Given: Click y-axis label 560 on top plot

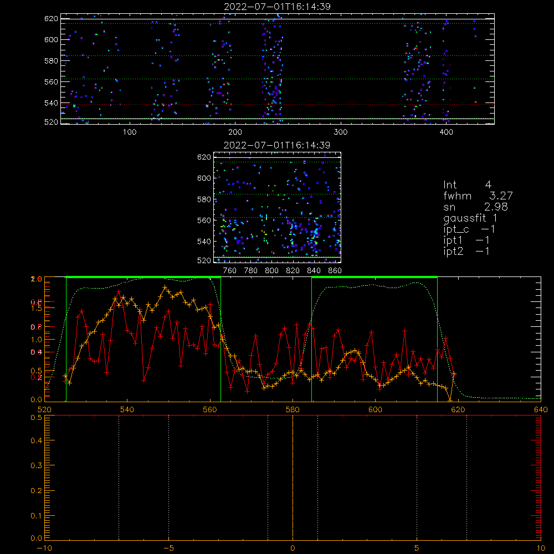Looking at the screenshot, I should pyautogui.click(x=51, y=81).
